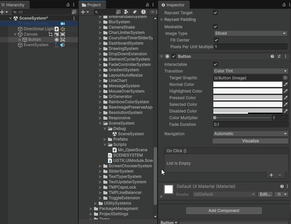
Task: Open the Button component presets icon
Action: pyautogui.click(x=279, y=56)
